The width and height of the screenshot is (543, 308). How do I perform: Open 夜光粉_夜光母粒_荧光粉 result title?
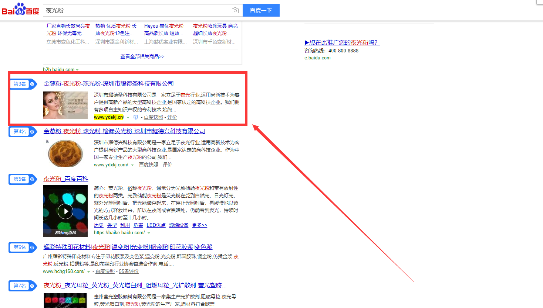135,285
